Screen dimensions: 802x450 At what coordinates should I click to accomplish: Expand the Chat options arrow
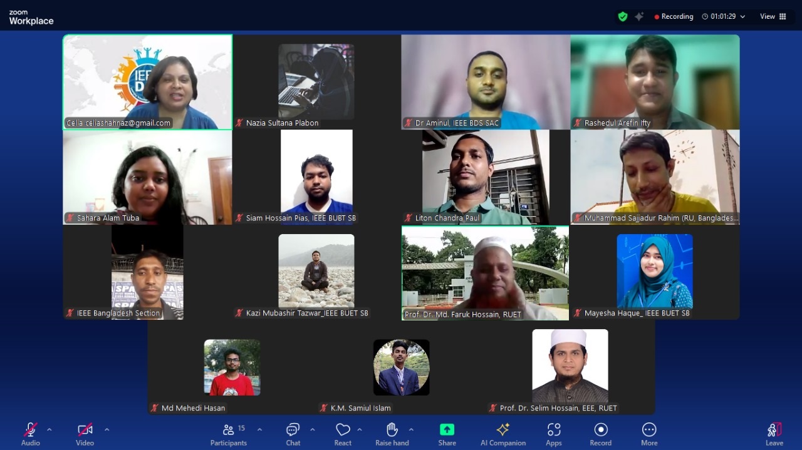point(312,429)
